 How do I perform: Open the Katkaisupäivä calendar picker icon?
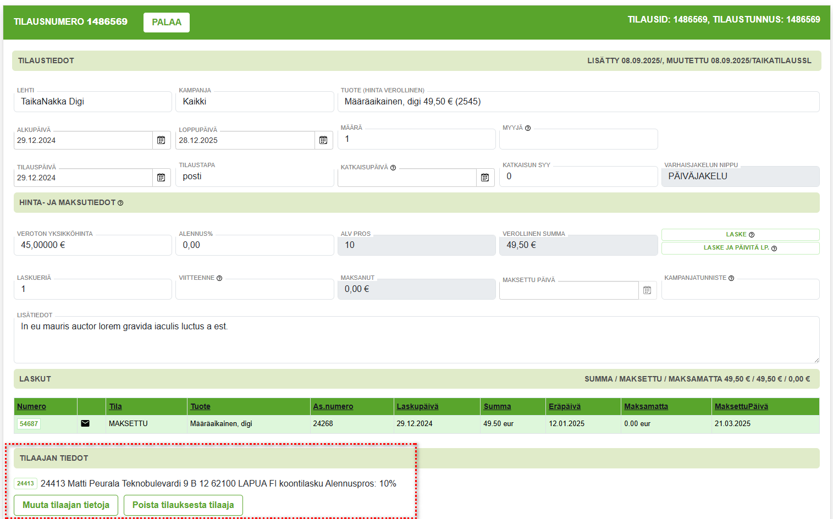[485, 178]
